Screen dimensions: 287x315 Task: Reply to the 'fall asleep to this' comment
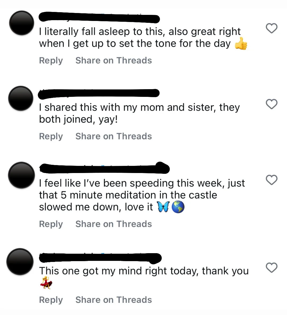[x=51, y=61]
